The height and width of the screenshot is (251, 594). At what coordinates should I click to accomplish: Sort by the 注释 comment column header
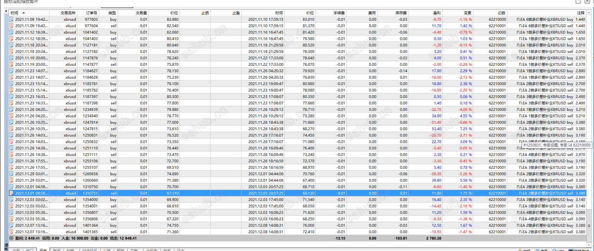(581, 13)
